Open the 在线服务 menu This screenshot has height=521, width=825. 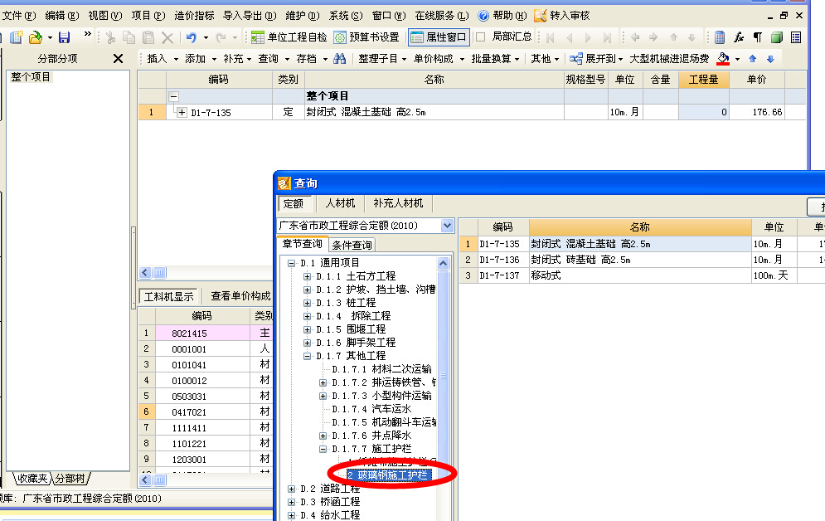(441, 16)
